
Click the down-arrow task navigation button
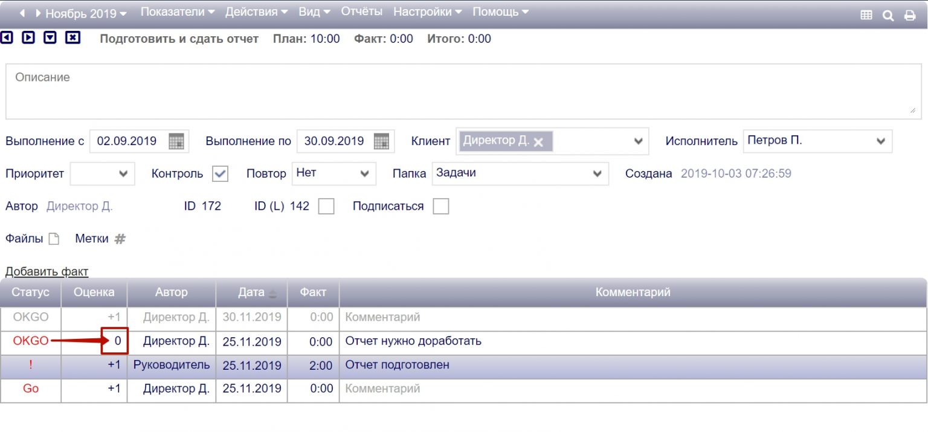[50, 38]
